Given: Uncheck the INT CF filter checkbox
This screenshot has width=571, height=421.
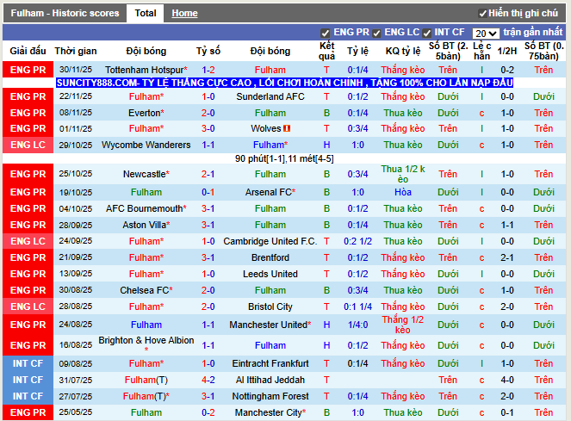Looking at the screenshot, I should point(427,33).
